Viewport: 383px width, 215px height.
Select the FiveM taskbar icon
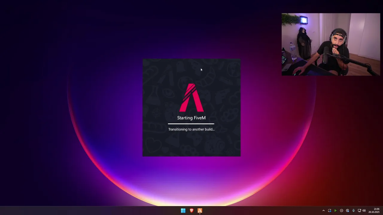coord(200,211)
